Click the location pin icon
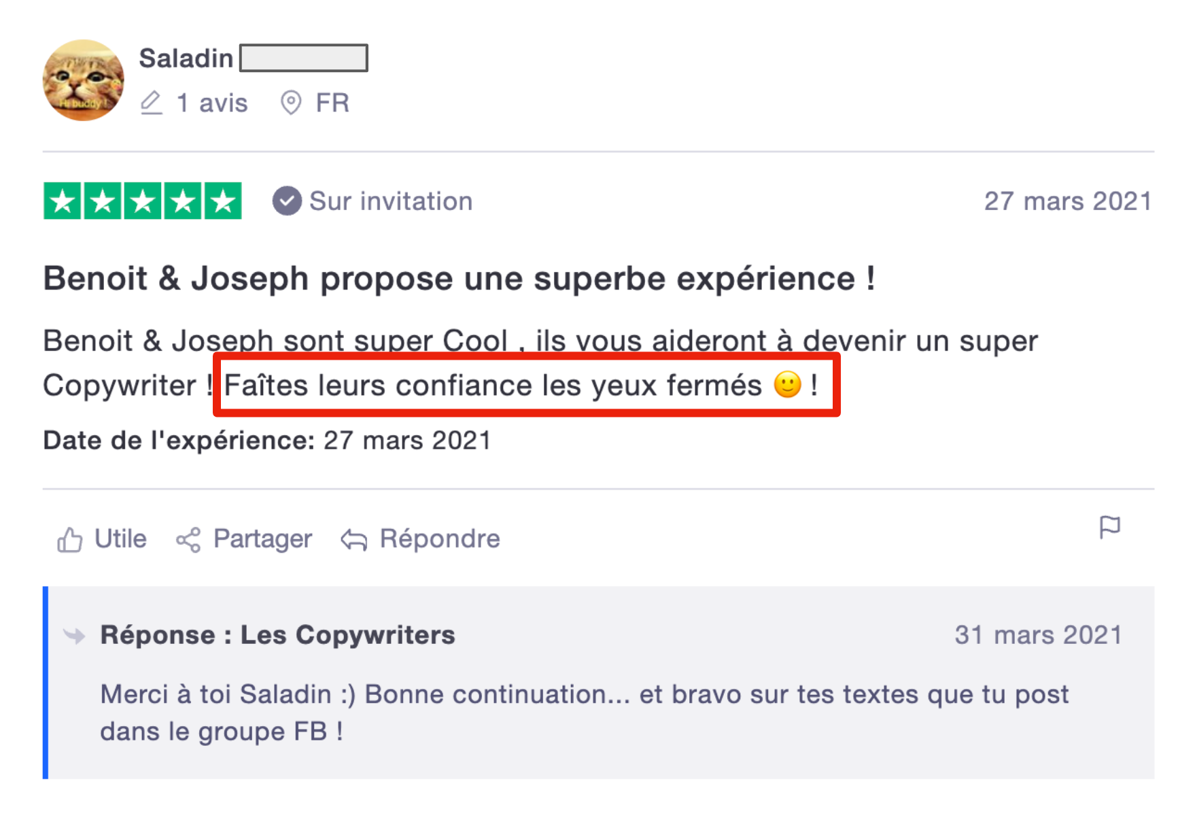The image size is (1195, 818). [291, 103]
